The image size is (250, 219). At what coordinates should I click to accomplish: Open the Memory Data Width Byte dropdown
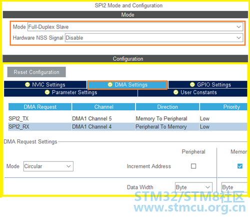(234, 187)
